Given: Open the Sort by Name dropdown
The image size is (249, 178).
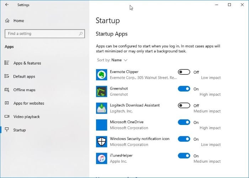Looking at the screenshot, I should click(112, 60).
